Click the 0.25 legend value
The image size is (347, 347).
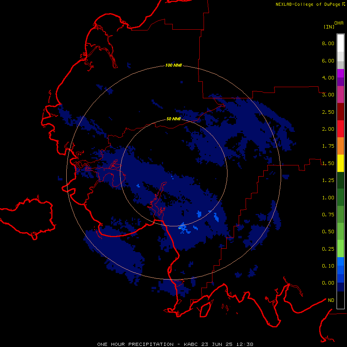tap(328, 249)
